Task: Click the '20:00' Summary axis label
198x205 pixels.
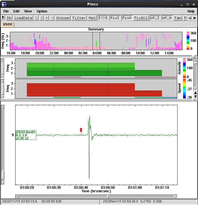Action: [40, 53]
